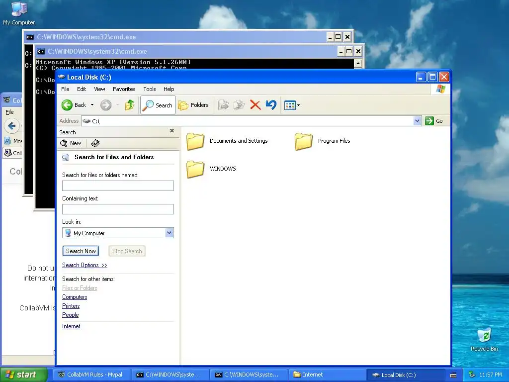Screen dimensions: 509x382
Task: Click the Stop Search button
Action: click(x=127, y=251)
